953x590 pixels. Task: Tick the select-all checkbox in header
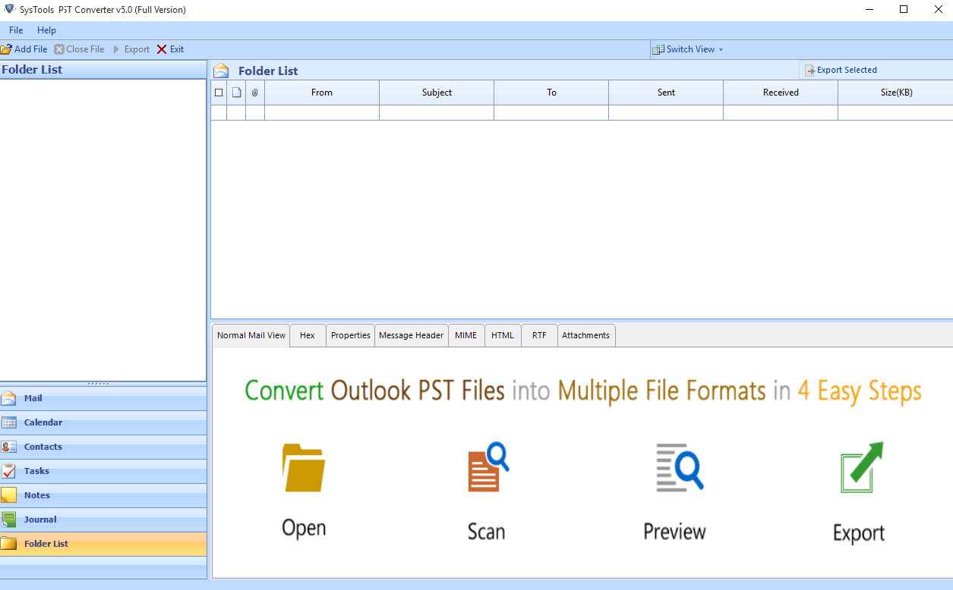(x=219, y=93)
